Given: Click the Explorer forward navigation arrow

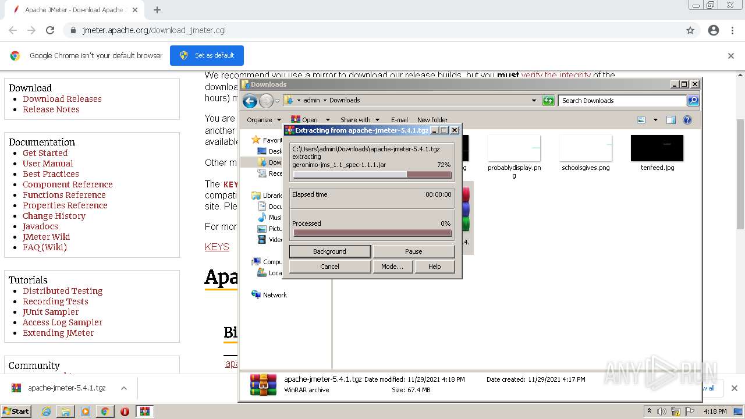Looking at the screenshot, I should pyautogui.click(x=266, y=101).
